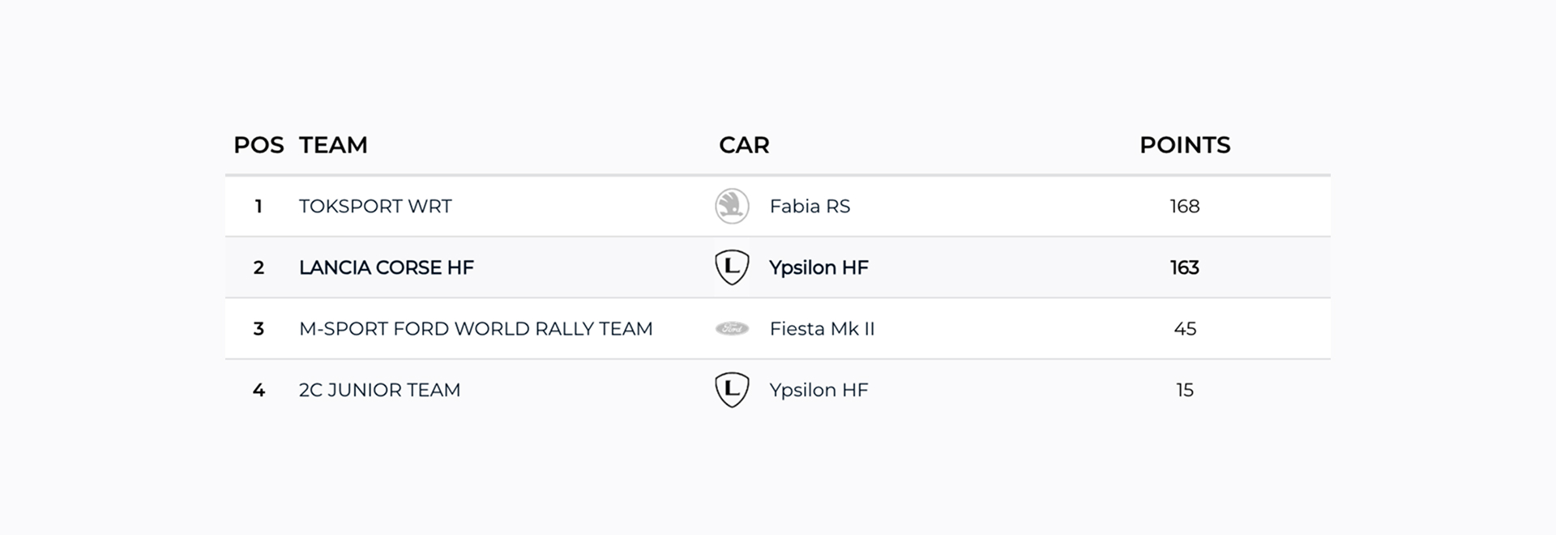The image size is (1556, 535).
Task: Click the 15 points value
Action: pyautogui.click(x=1185, y=390)
